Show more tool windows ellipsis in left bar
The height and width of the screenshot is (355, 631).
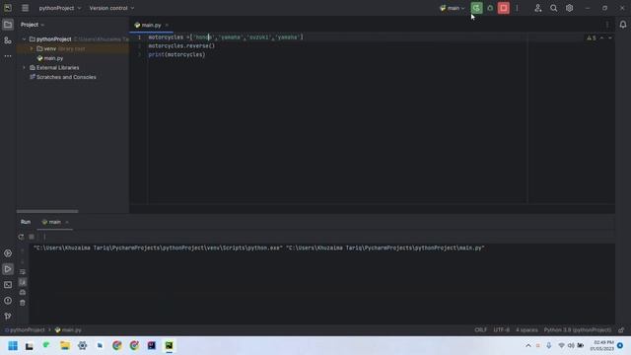point(8,56)
